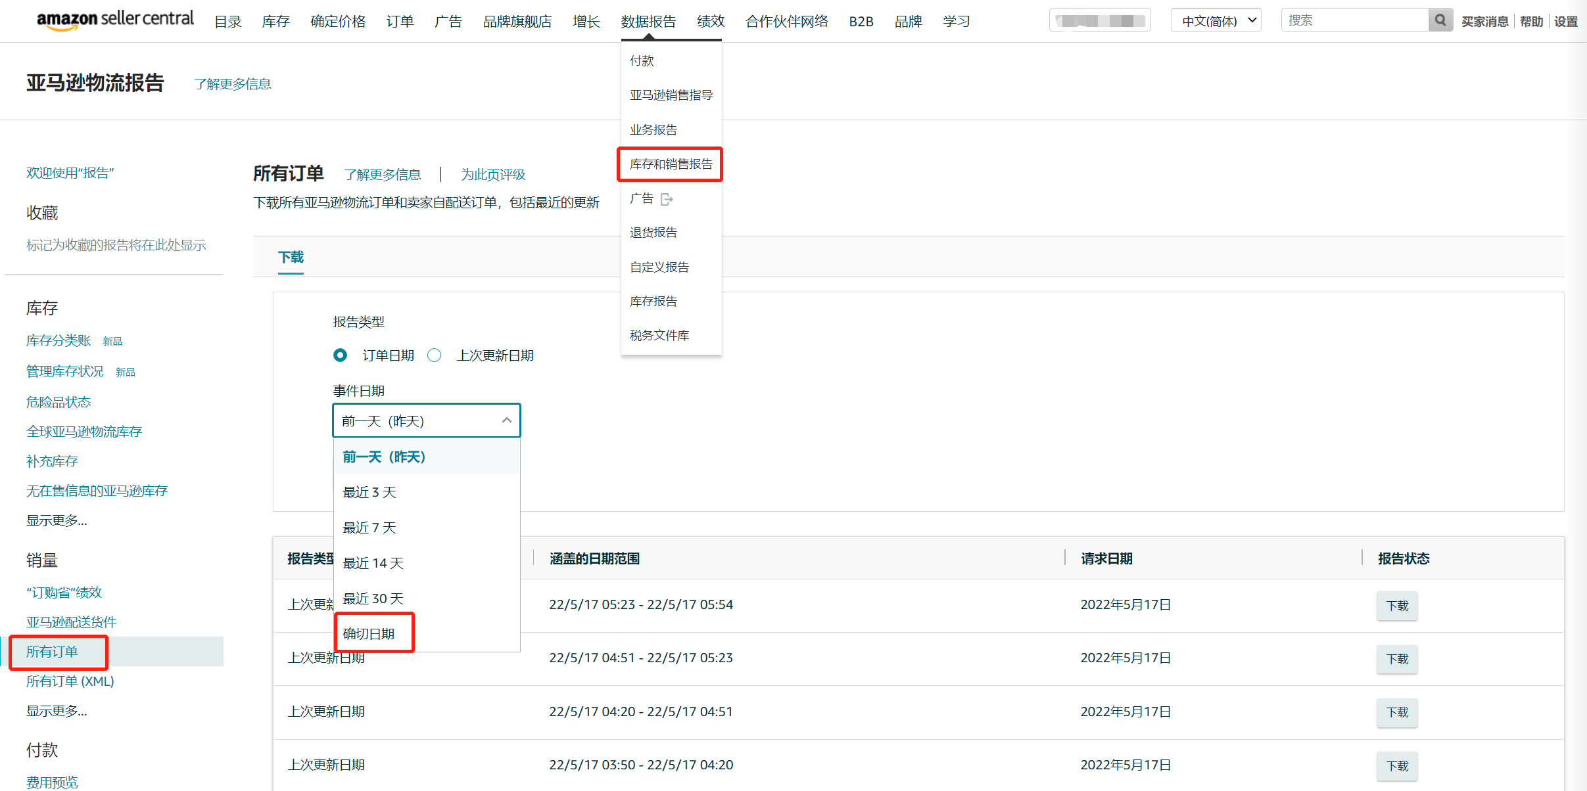The width and height of the screenshot is (1587, 791).
Task: Click the blurred account name box
Action: coord(1100,20)
